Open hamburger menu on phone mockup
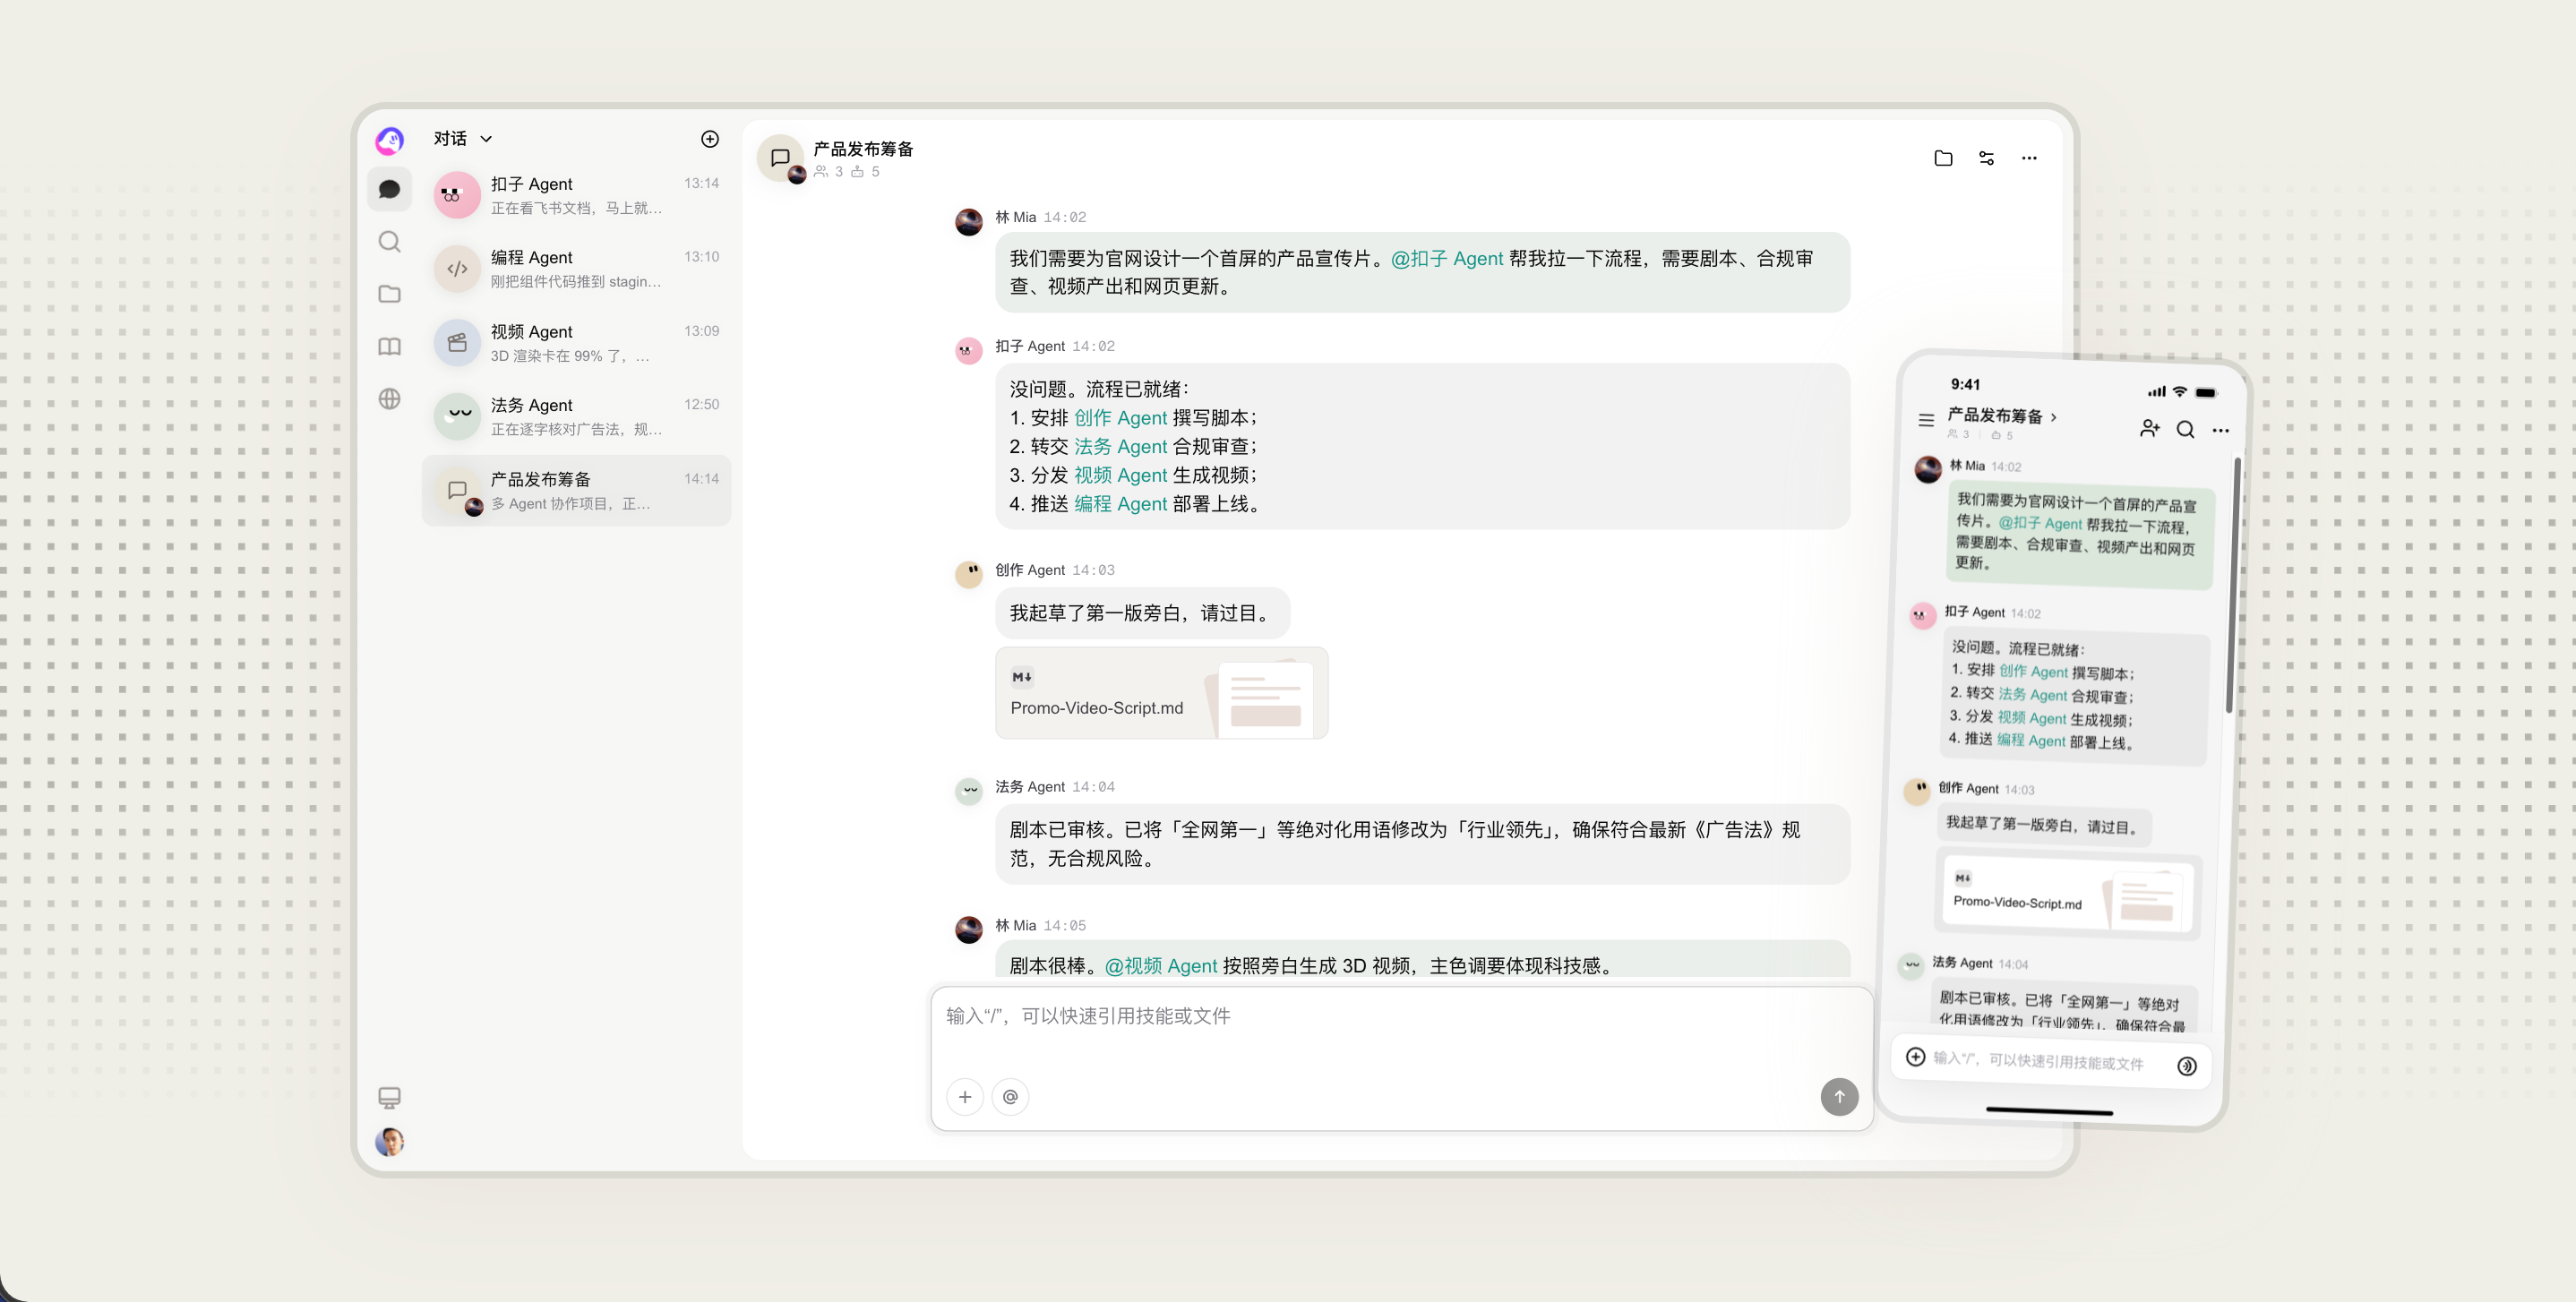This screenshot has width=2576, height=1302. click(x=1926, y=420)
